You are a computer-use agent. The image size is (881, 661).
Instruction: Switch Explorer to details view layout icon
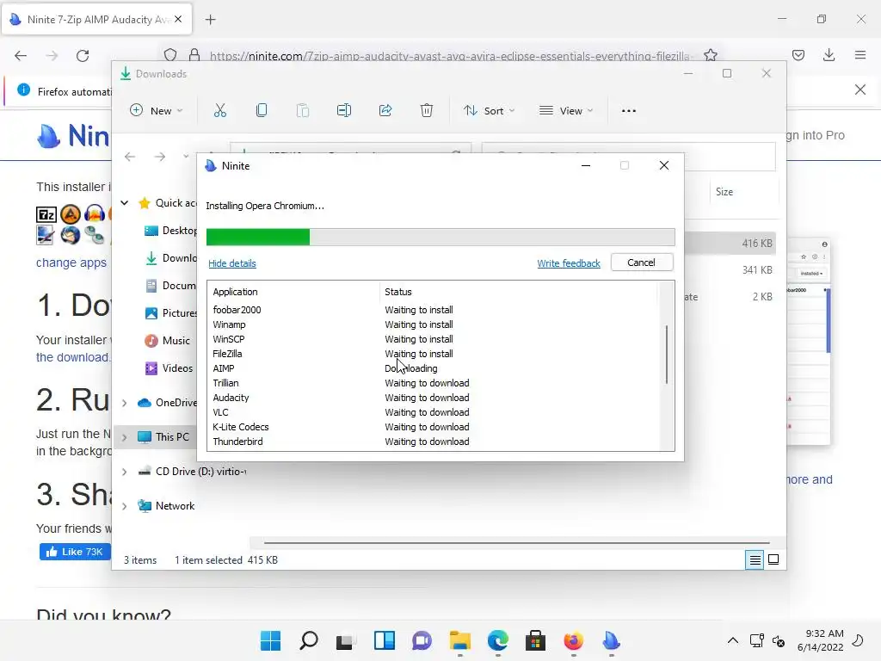pyautogui.click(x=755, y=559)
